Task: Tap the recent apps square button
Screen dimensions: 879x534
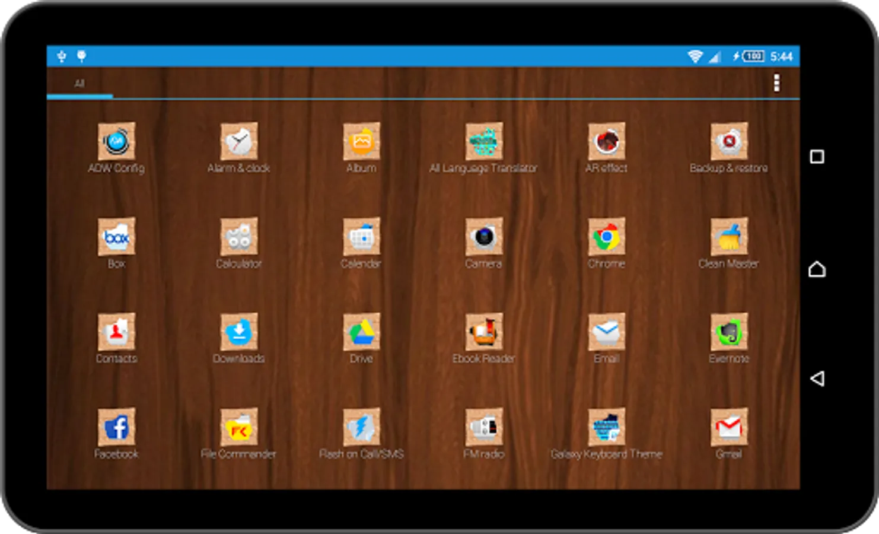Action: click(817, 157)
